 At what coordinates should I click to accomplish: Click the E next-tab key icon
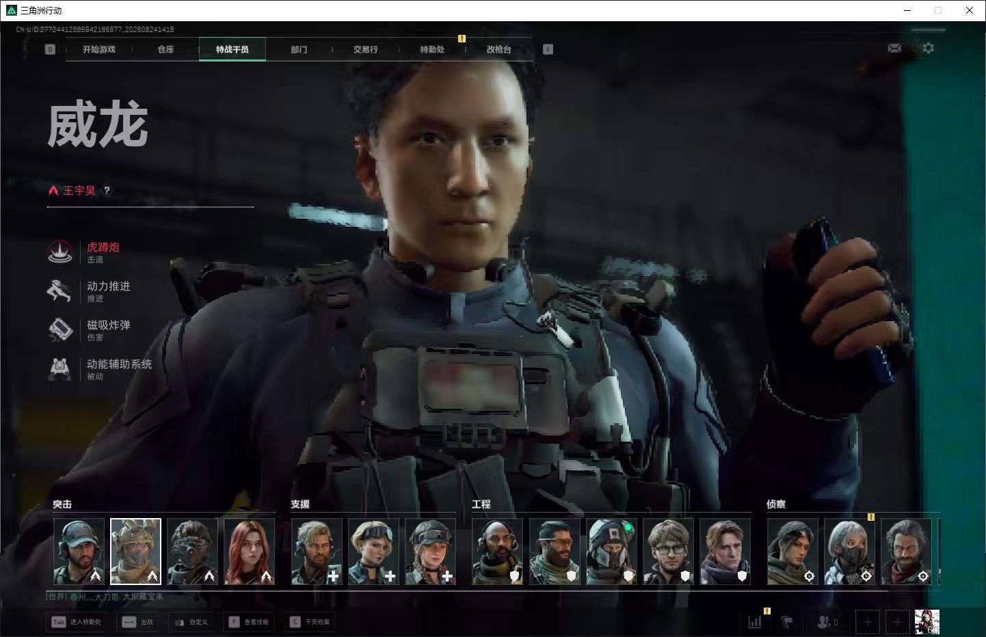pos(548,49)
